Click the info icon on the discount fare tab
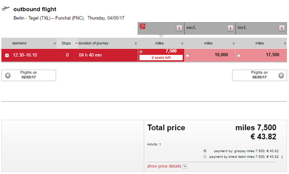The image size is (289, 174). 179,28
